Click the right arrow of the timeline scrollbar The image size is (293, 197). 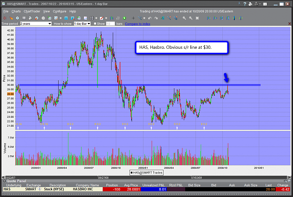point(289,177)
